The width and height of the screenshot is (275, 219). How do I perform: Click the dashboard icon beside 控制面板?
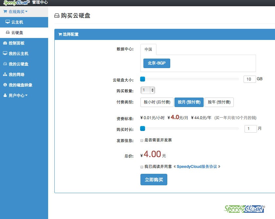click(5, 43)
